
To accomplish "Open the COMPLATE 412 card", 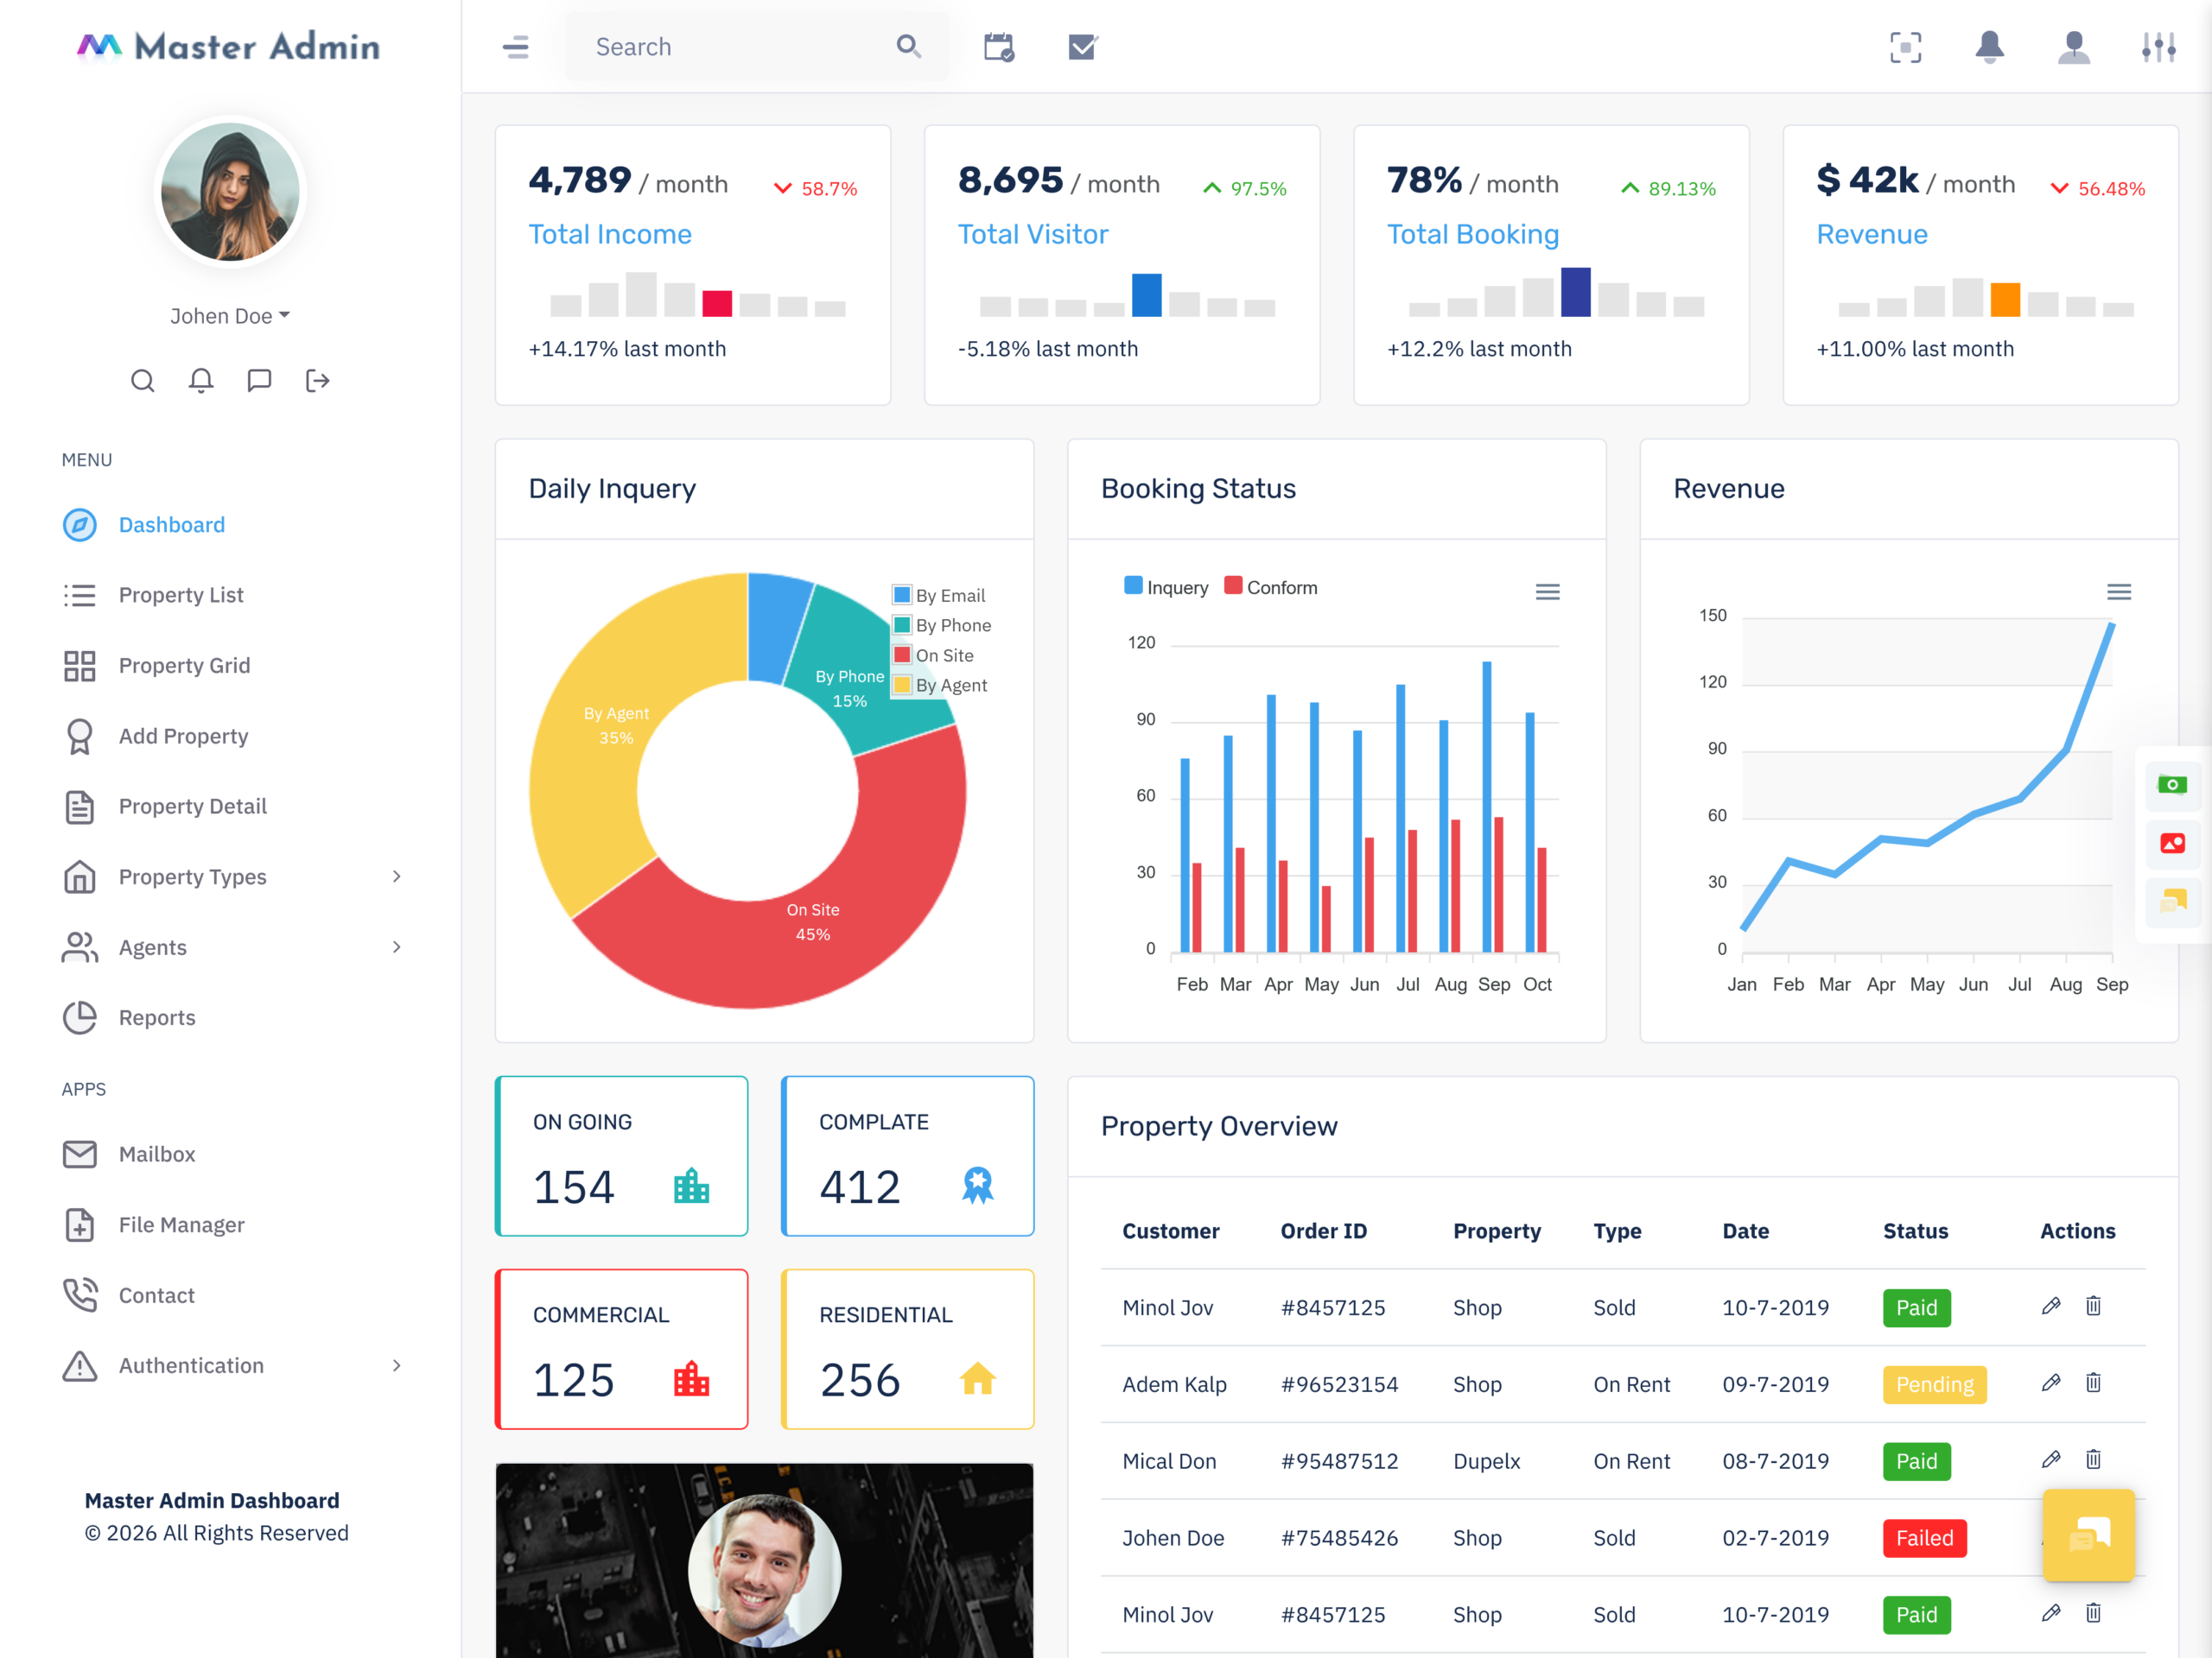I will click(907, 1156).
